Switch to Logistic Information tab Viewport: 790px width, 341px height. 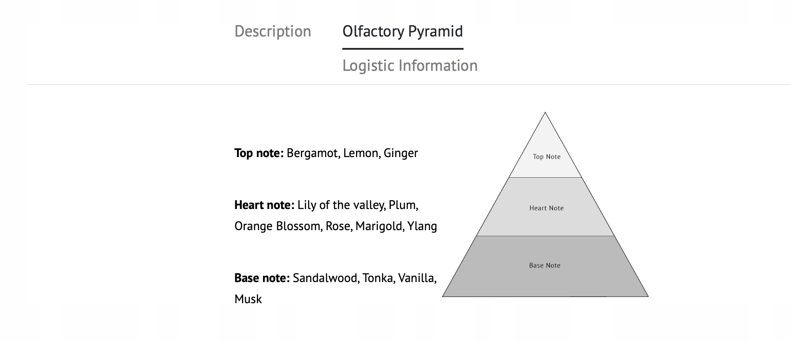pyautogui.click(x=410, y=66)
